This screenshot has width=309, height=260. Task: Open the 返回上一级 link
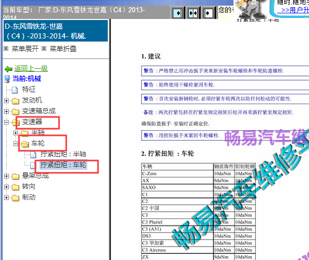coord(31,69)
